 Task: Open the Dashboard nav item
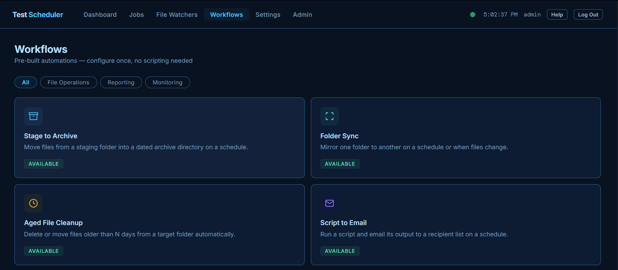[x=100, y=15]
